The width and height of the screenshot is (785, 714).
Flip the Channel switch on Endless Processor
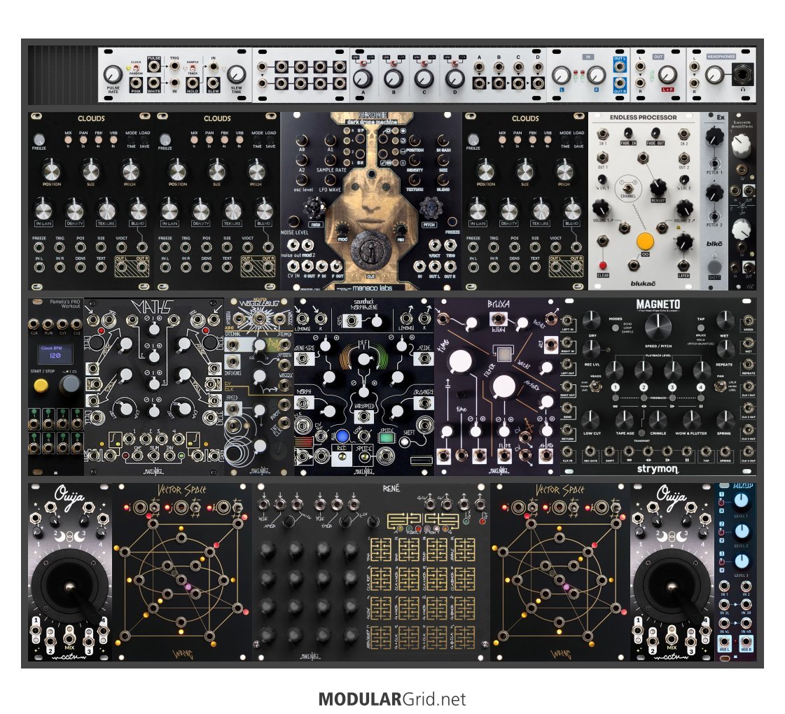(627, 188)
